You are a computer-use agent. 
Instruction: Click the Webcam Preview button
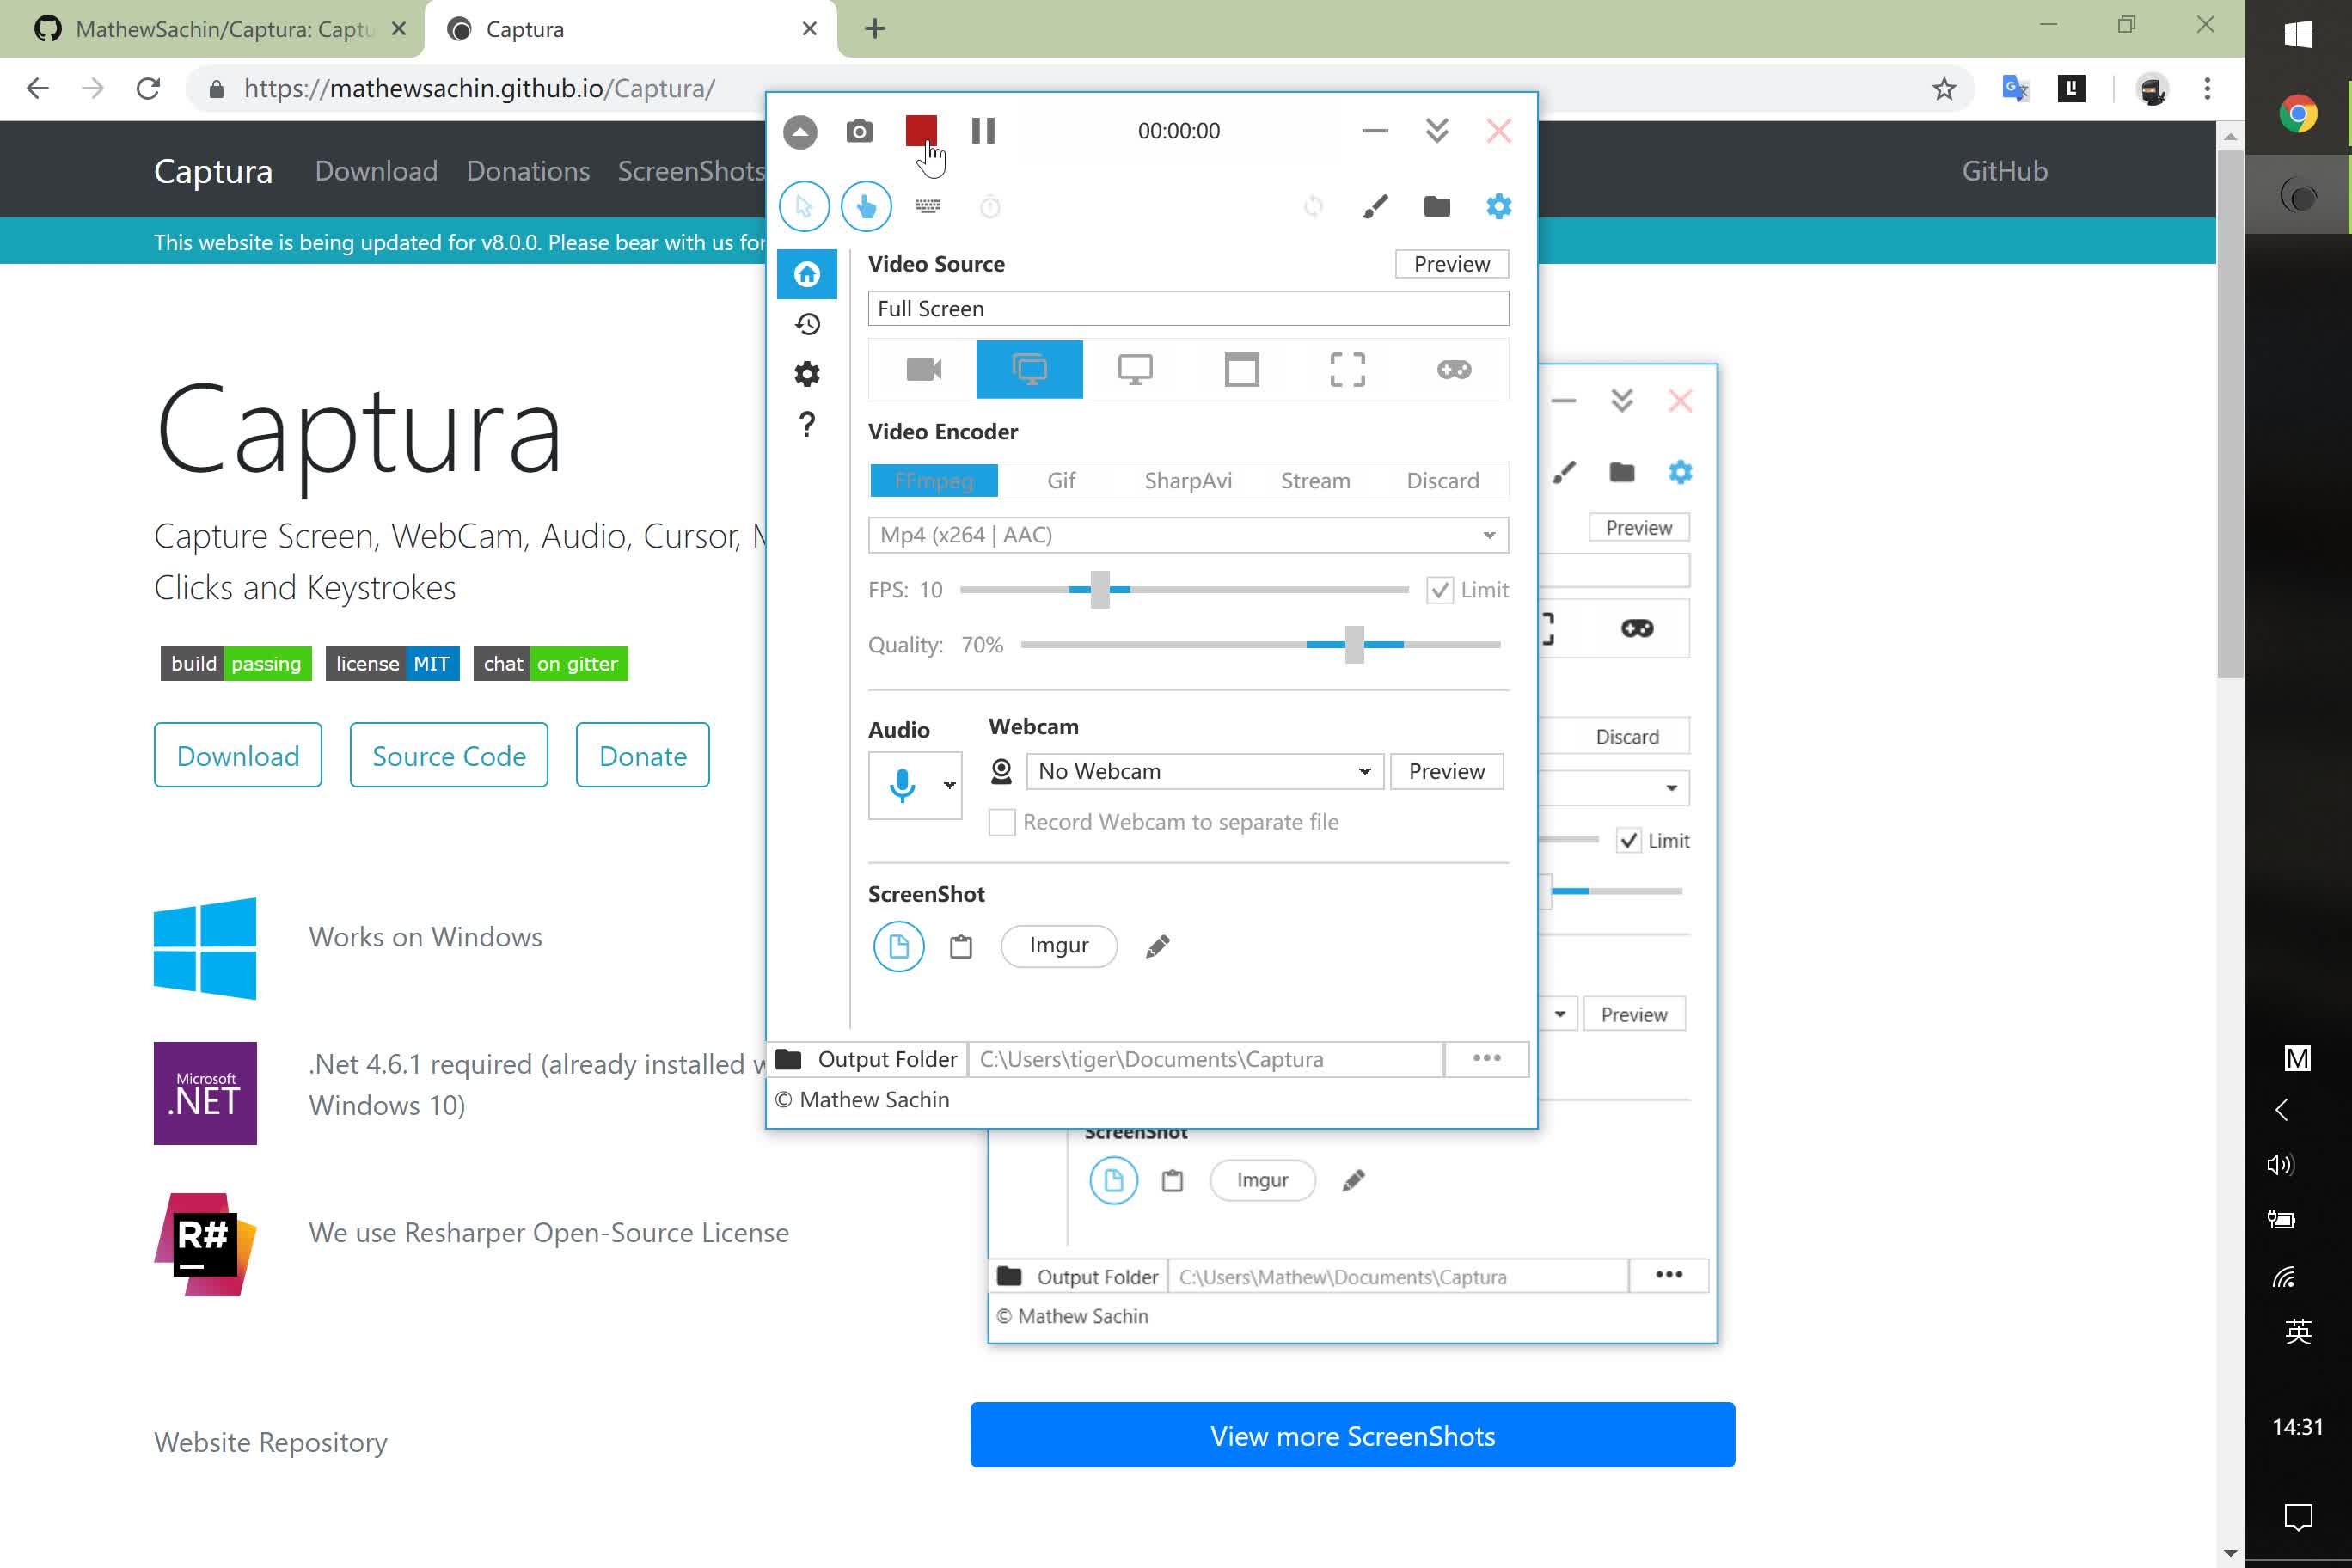pyautogui.click(x=1446, y=772)
